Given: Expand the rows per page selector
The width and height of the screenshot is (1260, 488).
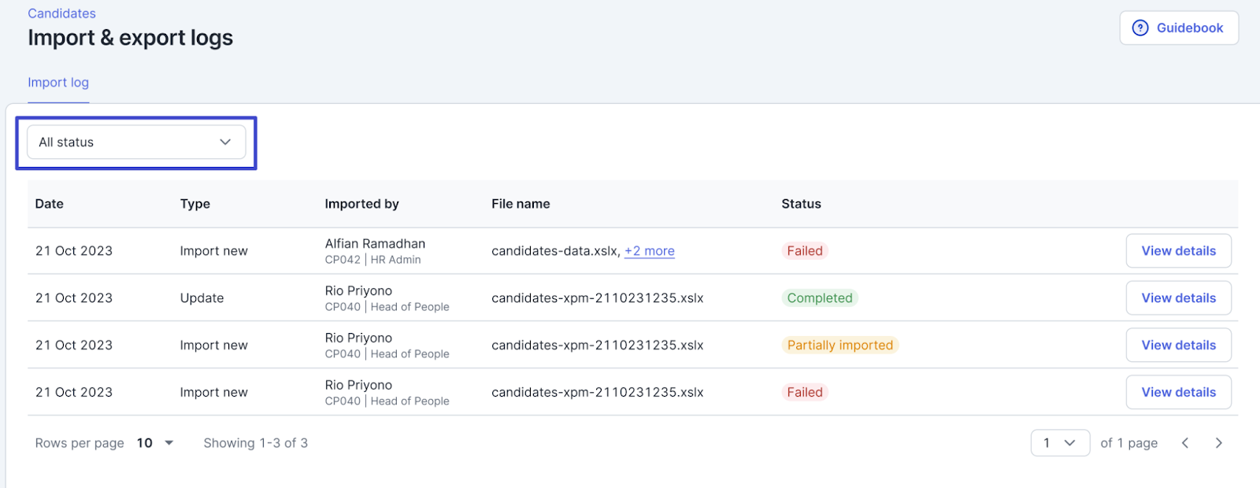Looking at the screenshot, I should pos(155,443).
